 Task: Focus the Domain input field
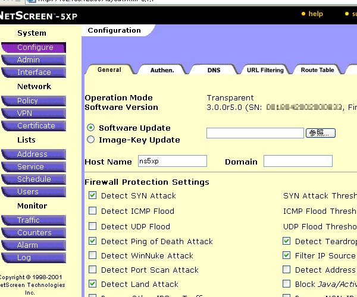coord(298,161)
